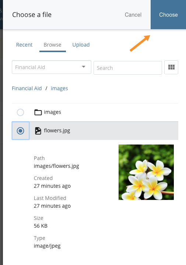Viewport: 186px width, 265px height.
Task: Open the Financial Aid site dropdown
Action: [52, 67]
